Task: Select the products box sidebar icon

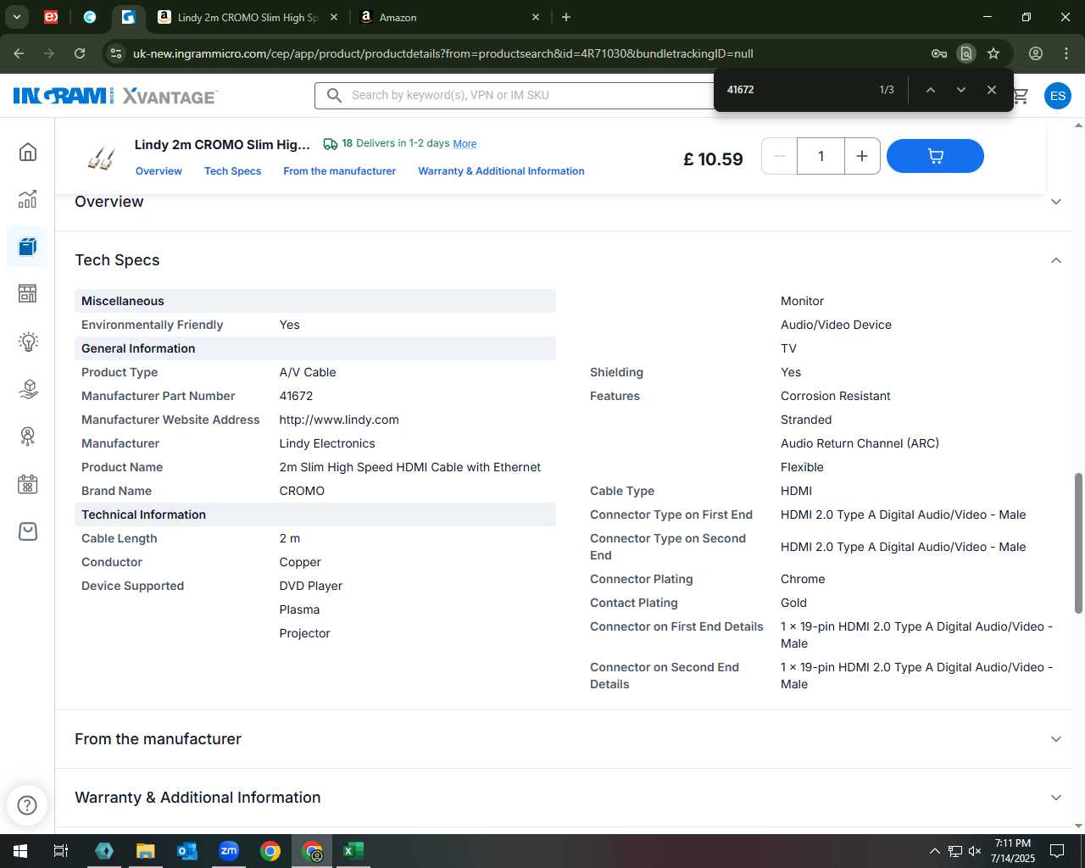Action: tap(28, 247)
